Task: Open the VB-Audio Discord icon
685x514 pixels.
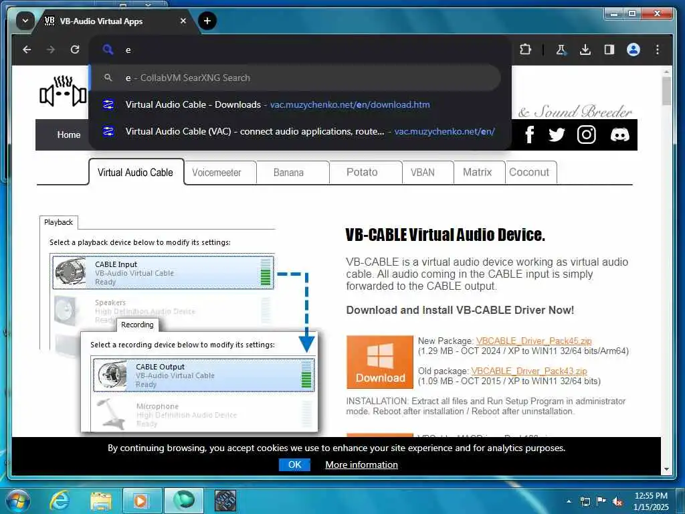Action: click(619, 135)
